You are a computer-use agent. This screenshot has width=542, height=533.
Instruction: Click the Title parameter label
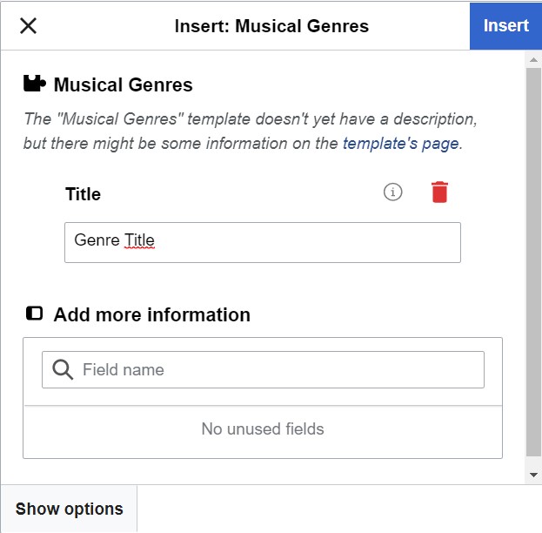[x=83, y=194]
